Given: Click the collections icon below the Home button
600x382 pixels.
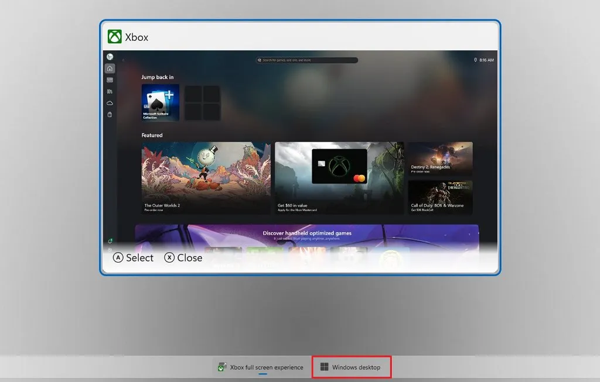Looking at the screenshot, I should [x=110, y=80].
